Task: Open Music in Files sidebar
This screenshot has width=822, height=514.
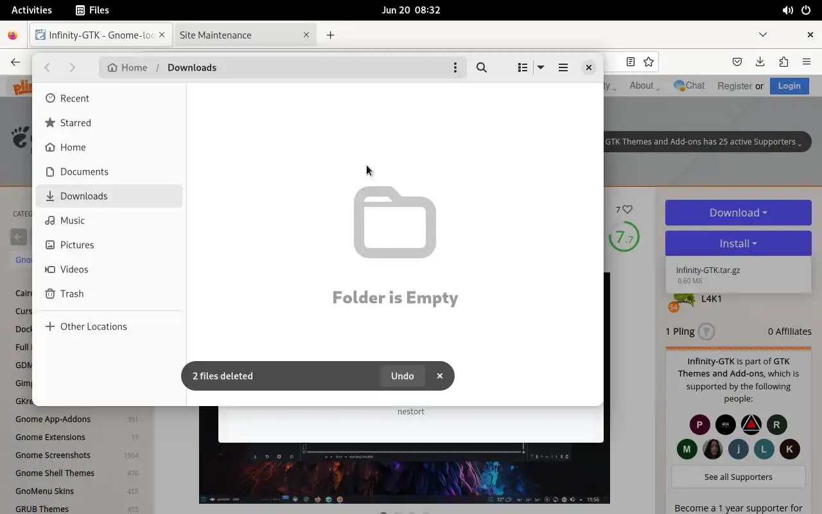Action: pos(109,220)
